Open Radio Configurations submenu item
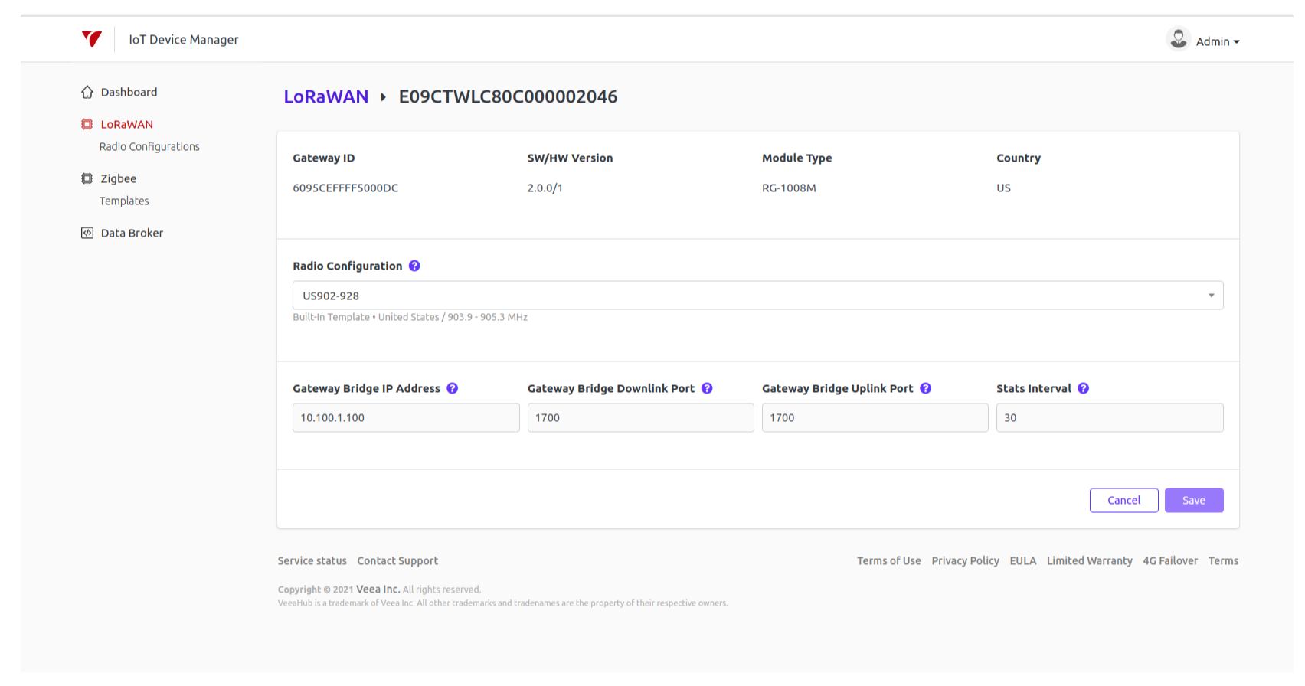 149,146
